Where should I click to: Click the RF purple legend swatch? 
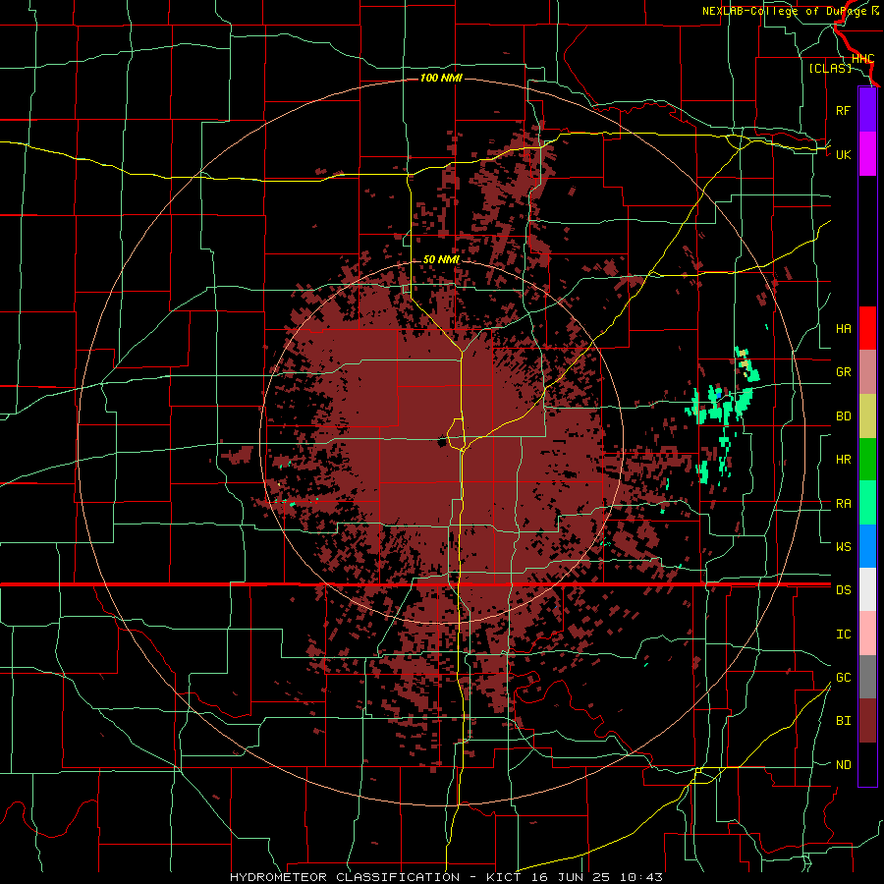(867, 110)
